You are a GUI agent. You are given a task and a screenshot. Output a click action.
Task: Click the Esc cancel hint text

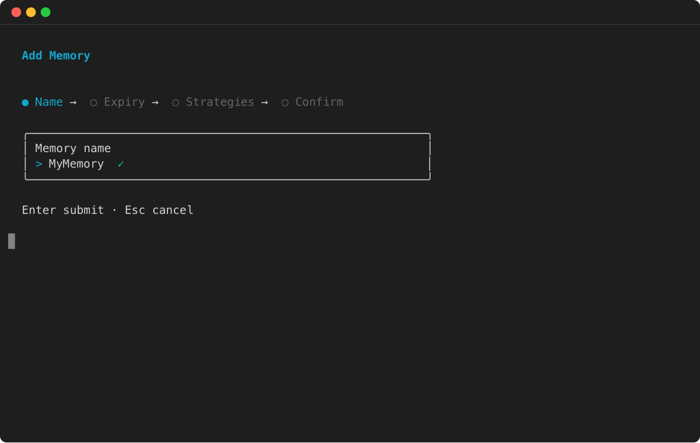tap(159, 210)
